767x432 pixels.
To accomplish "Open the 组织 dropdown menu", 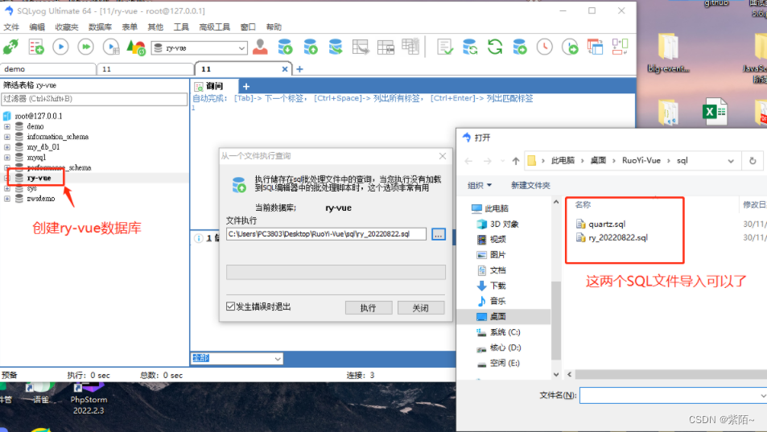I will click(480, 185).
